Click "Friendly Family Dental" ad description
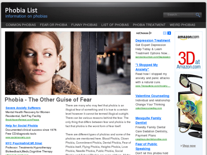This screenshot has height=155, width=207. (x=150, y=127)
